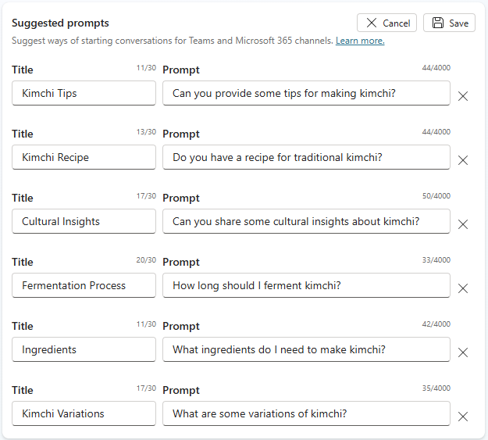The image size is (488, 440).
Task: Focus the Cultural Insights title input
Action: tap(84, 221)
